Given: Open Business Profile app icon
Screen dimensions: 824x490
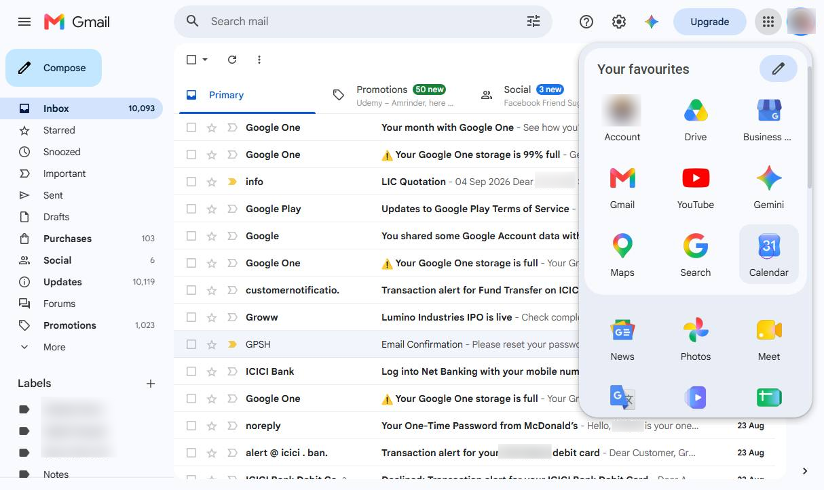Looking at the screenshot, I should pyautogui.click(x=768, y=119).
